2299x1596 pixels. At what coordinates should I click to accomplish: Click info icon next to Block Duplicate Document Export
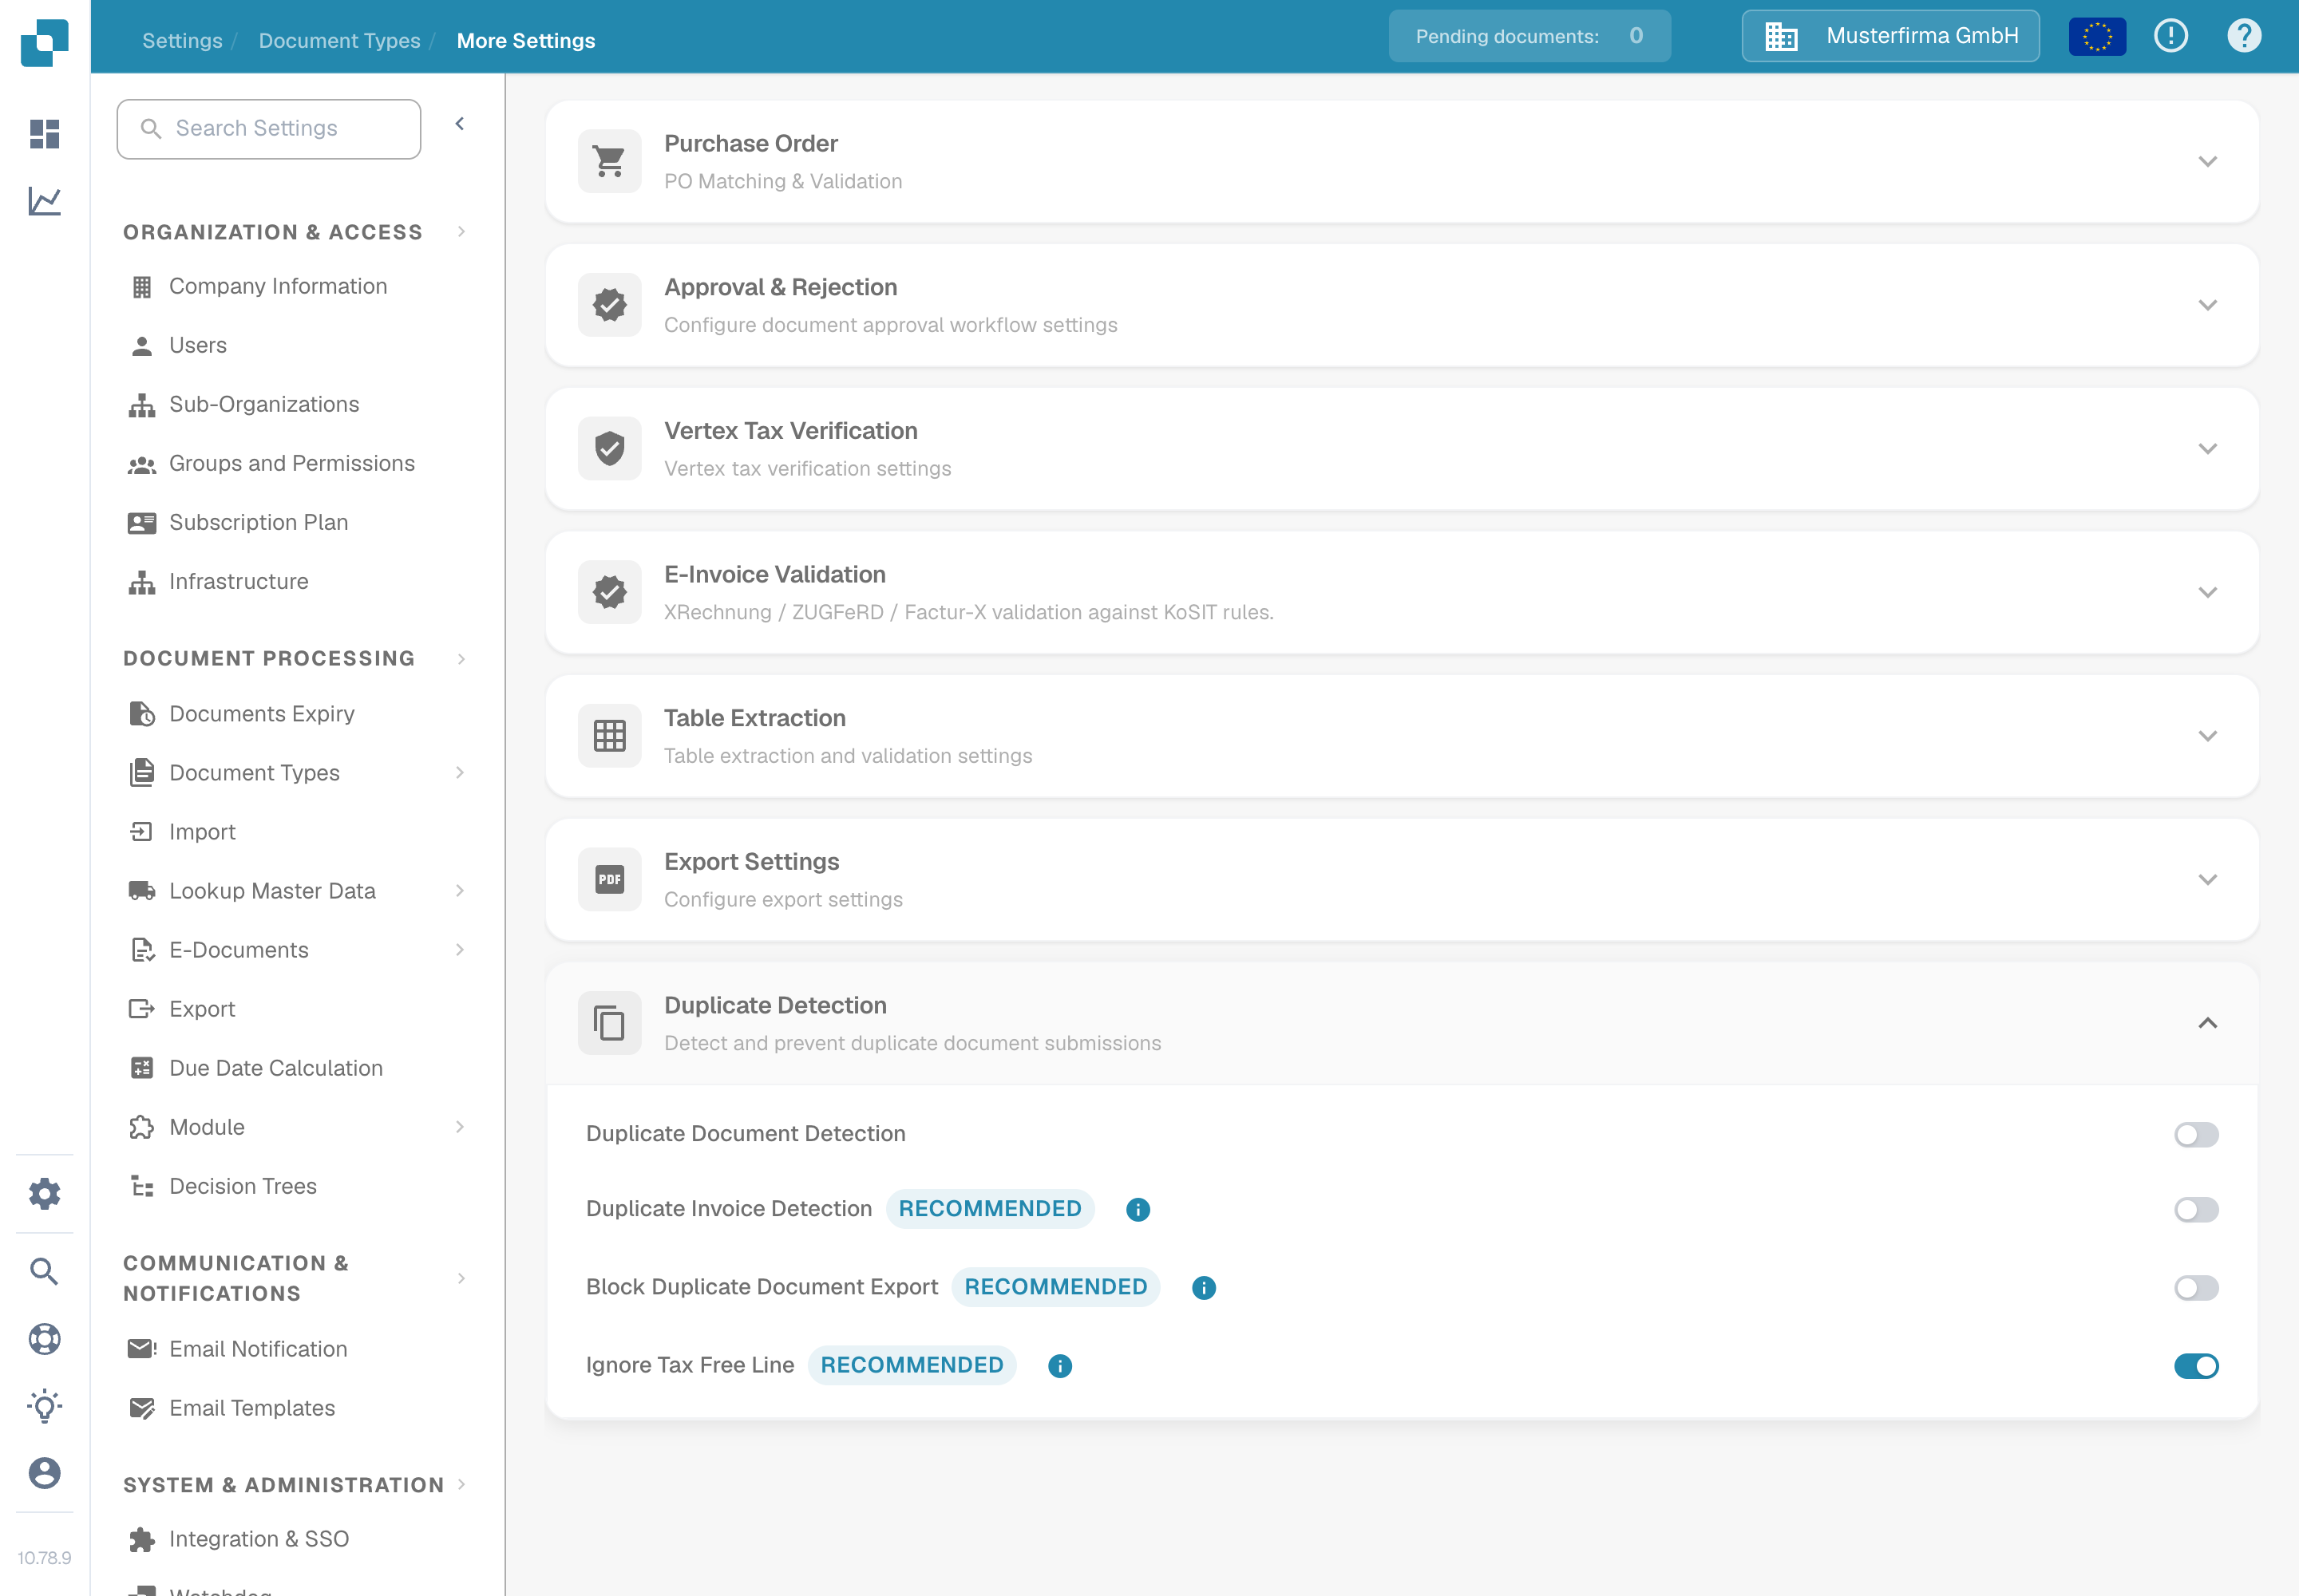click(1204, 1287)
